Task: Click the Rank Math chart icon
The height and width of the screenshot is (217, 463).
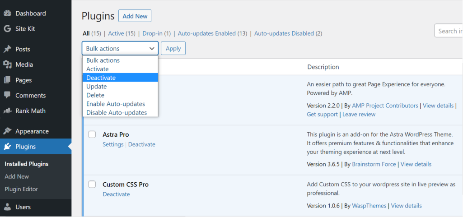Action: click(x=7, y=111)
